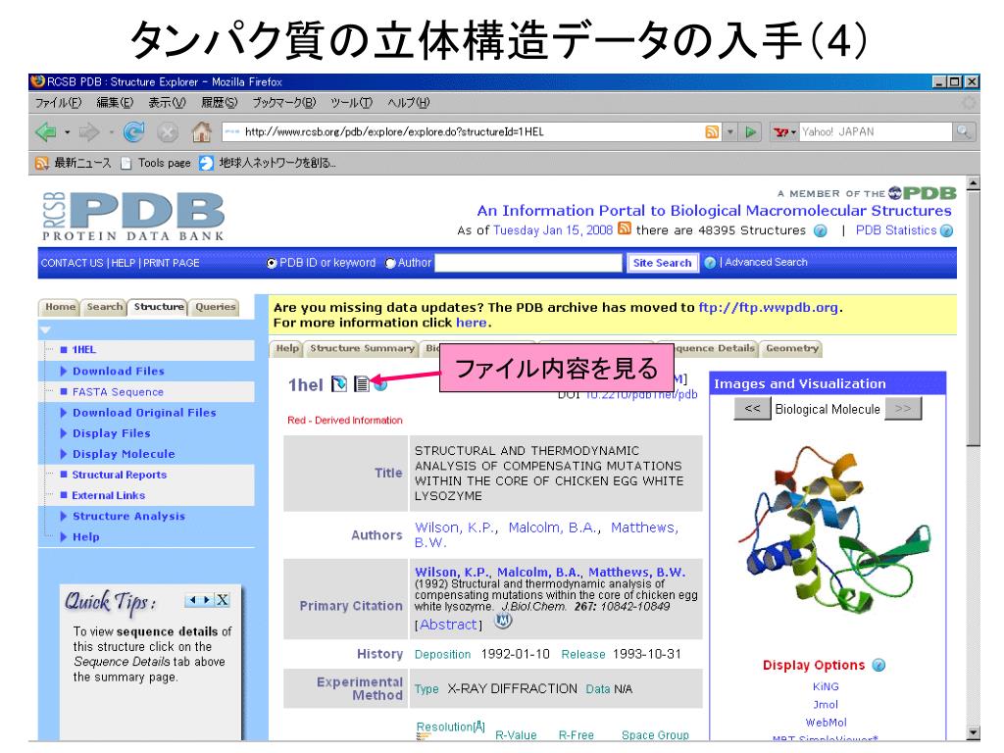This screenshot has width=1004, height=753.
Task: Click the previous image << button
Action: click(752, 409)
